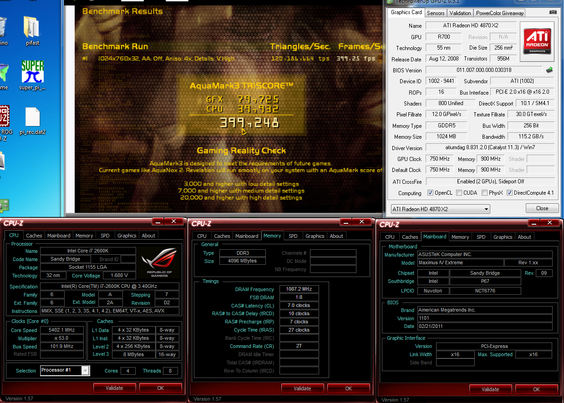The width and height of the screenshot is (564, 403).
Task: Click the BIOS Version field 011.007.000.000.030318
Action: (484, 70)
